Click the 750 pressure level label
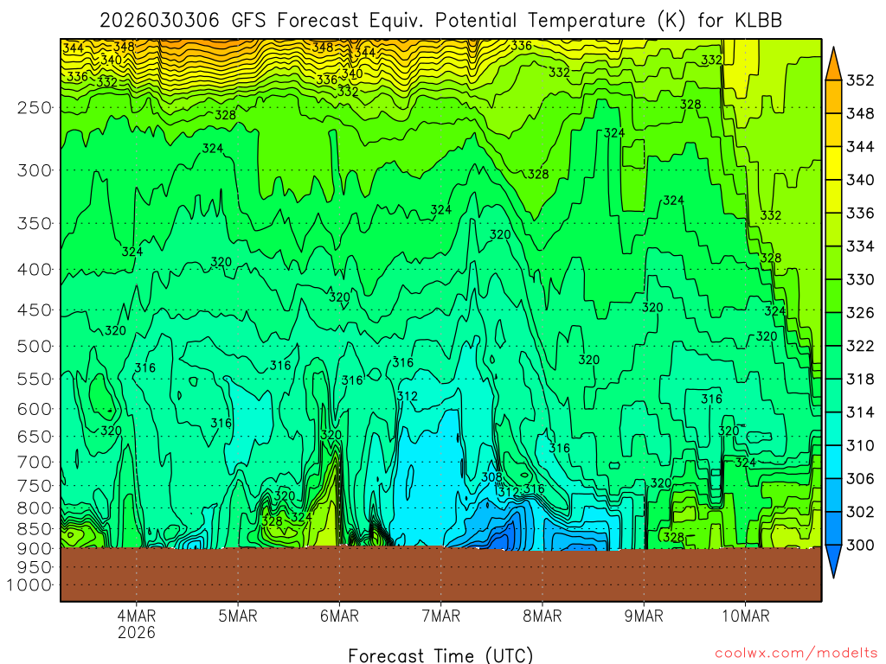 click(35, 486)
